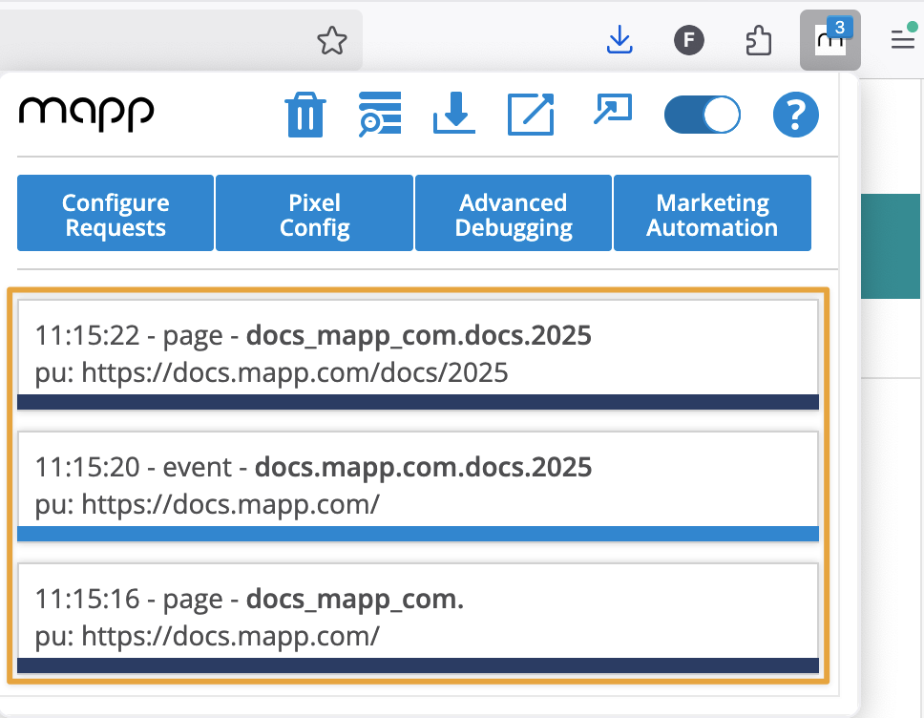
Task: Click bold docs.mapp.com.docs.2025 event name
Action: pos(423,467)
